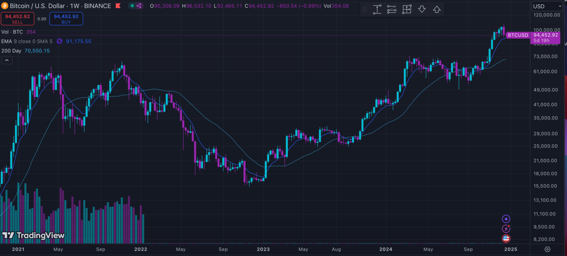The image size is (567, 256).
Task: Click the BUY 94,452.92 button
Action: [66, 19]
